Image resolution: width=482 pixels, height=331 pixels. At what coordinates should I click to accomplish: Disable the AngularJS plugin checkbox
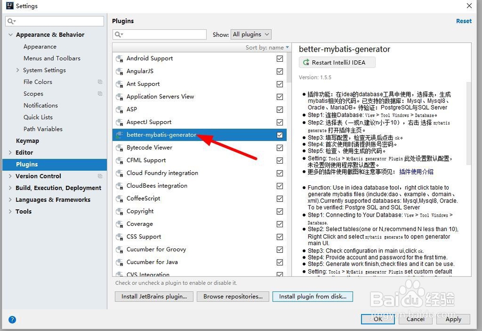click(x=280, y=71)
